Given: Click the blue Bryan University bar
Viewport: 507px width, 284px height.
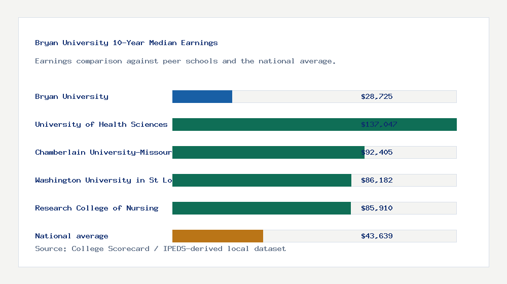Looking at the screenshot, I should [202, 97].
